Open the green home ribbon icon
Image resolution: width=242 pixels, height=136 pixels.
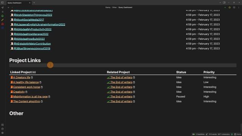[x=3, y=16]
